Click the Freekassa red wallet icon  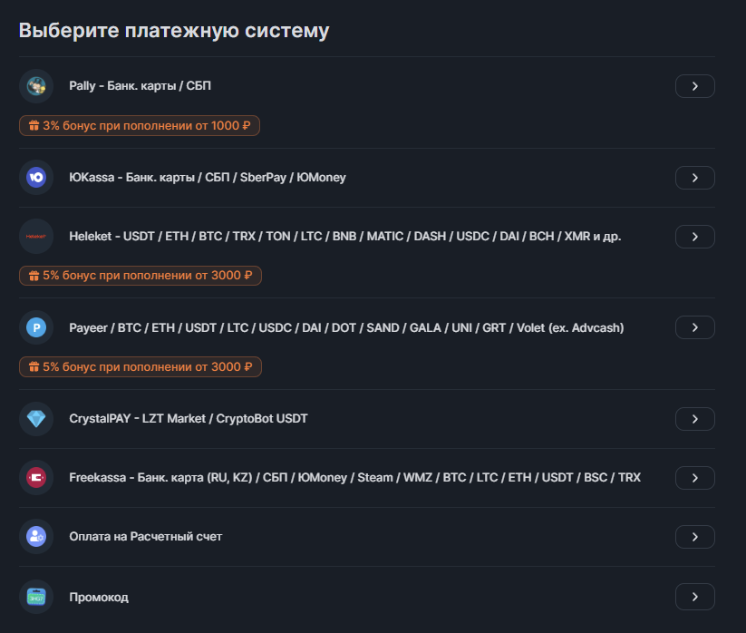point(36,477)
